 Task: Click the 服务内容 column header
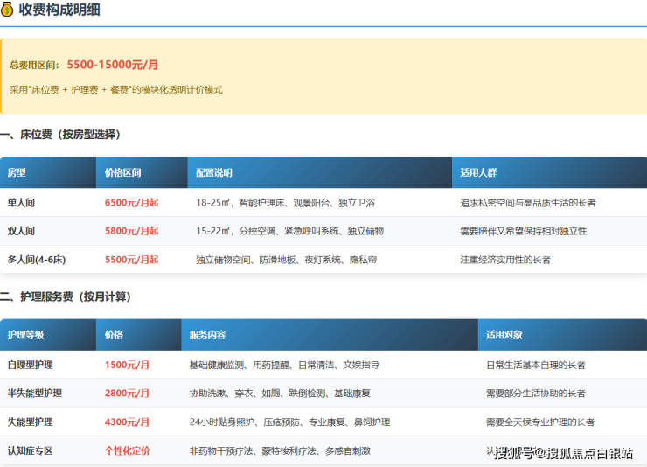click(x=207, y=335)
